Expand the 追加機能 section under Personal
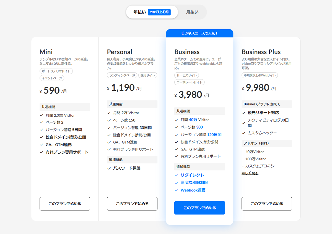Viewport: 332px width, 234px height. pyautogui.click(x=132, y=159)
